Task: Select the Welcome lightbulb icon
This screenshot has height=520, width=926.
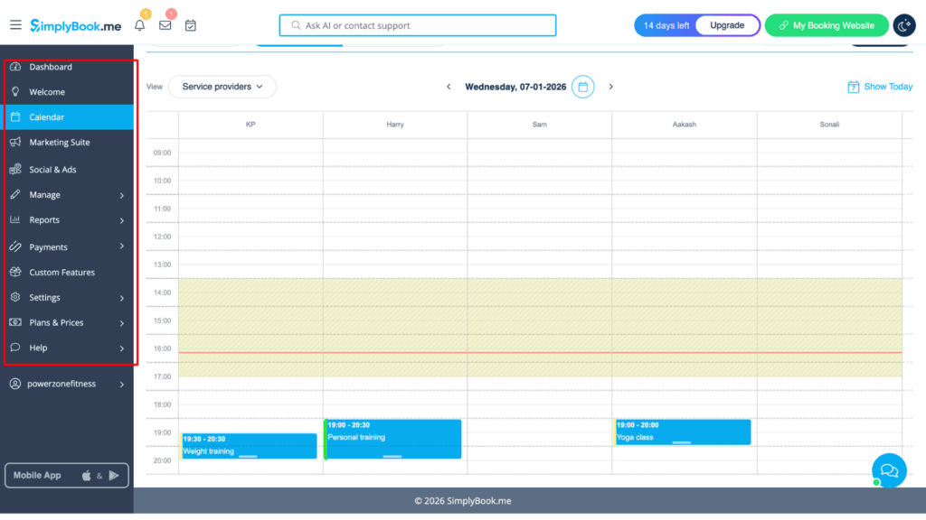Action: click(15, 91)
